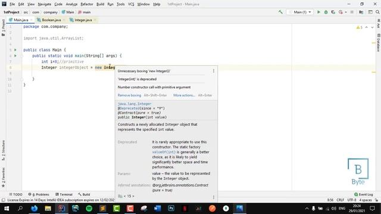Toggle tool window bars icon in status bar corner

pos(3,200)
